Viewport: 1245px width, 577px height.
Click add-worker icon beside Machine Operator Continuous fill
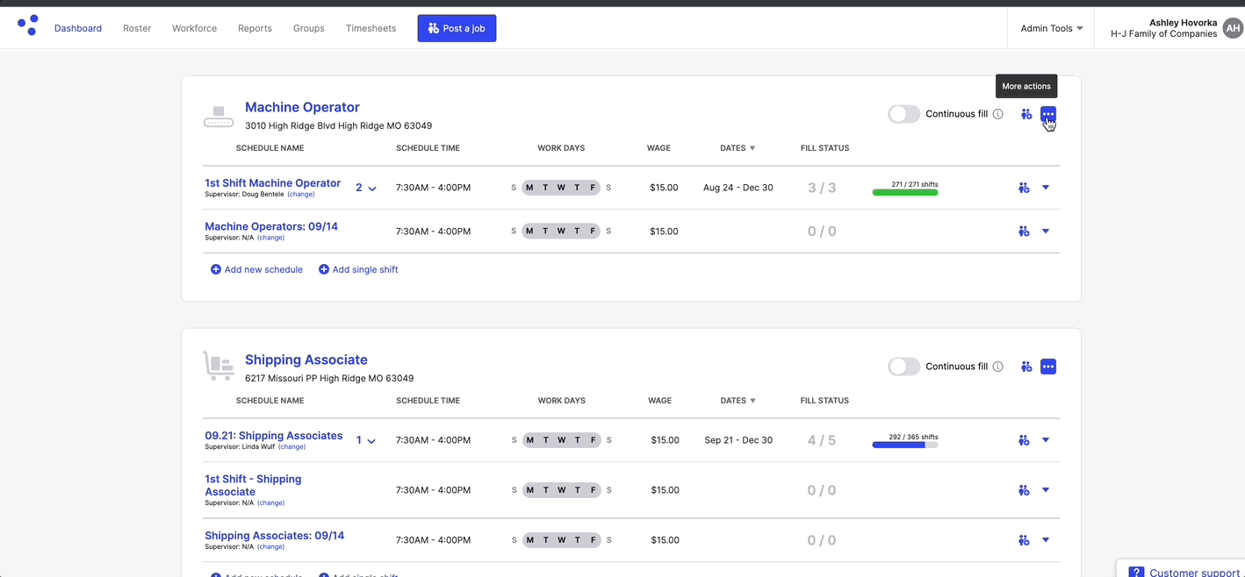pos(1026,114)
